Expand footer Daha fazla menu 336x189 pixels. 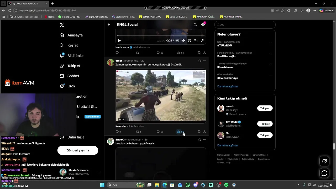coord(264,159)
